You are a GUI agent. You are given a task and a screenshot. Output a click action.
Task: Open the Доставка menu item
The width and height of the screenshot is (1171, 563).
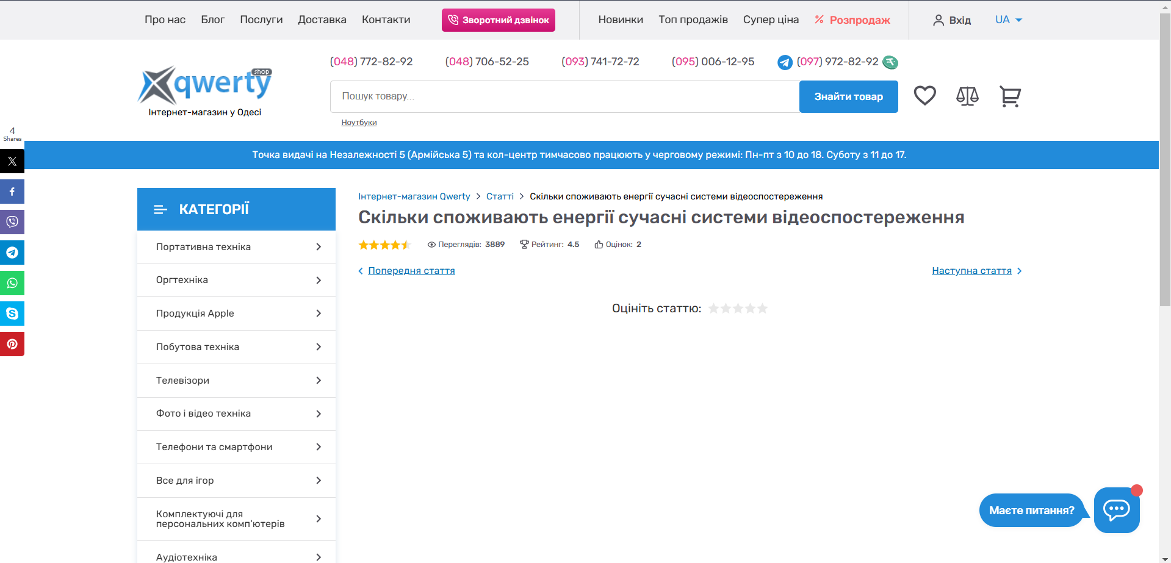pyautogui.click(x=322, y=20)
